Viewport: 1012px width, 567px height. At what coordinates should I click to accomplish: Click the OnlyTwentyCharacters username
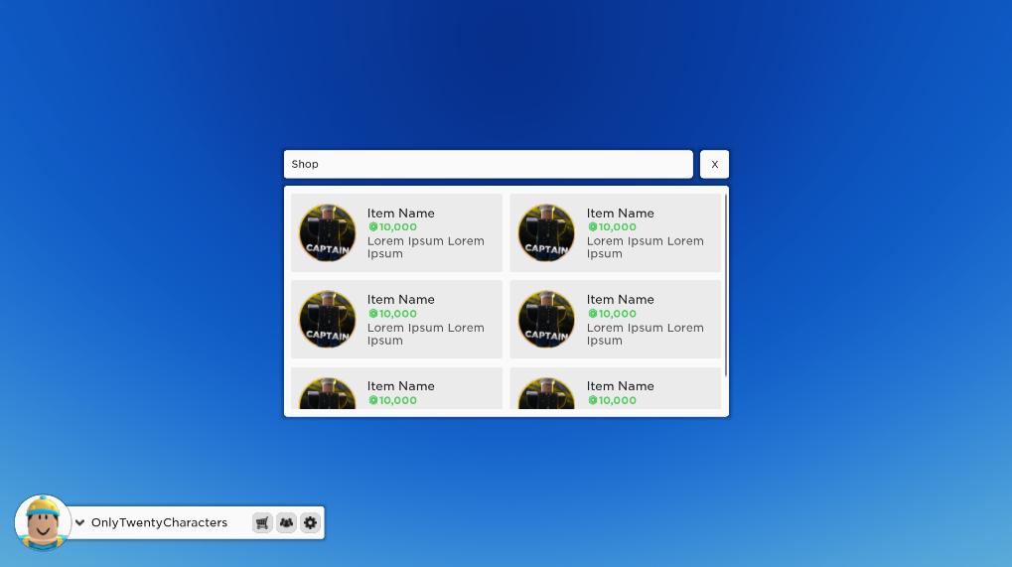pyautogui.click(x=160, y=522)
